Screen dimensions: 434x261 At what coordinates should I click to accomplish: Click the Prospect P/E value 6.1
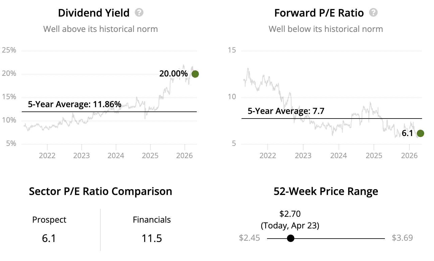[49, 238]
